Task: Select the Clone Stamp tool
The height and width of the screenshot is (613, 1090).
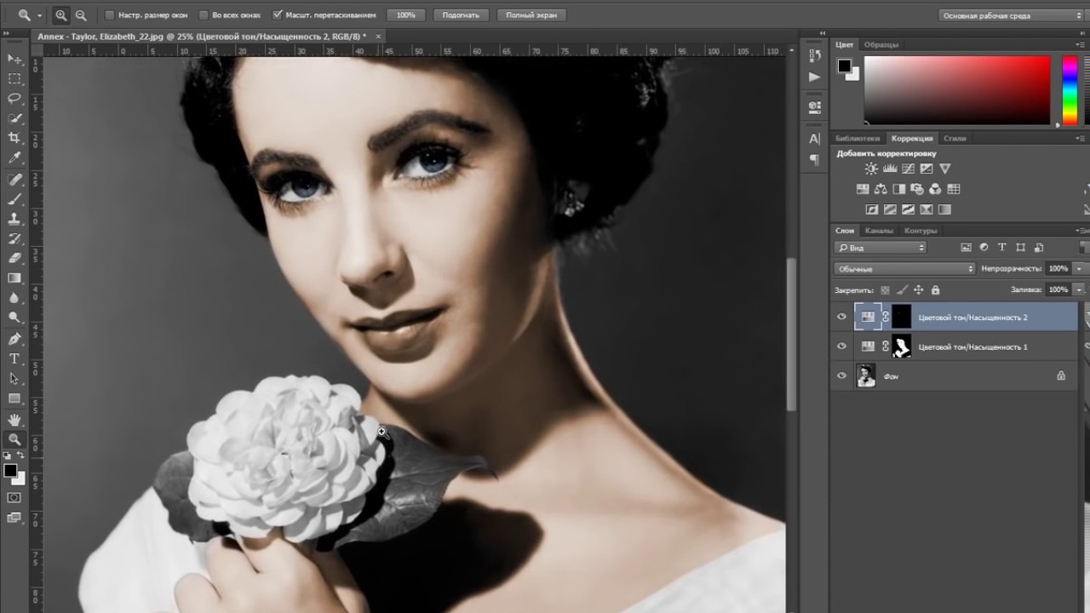Action: (14, 219)
